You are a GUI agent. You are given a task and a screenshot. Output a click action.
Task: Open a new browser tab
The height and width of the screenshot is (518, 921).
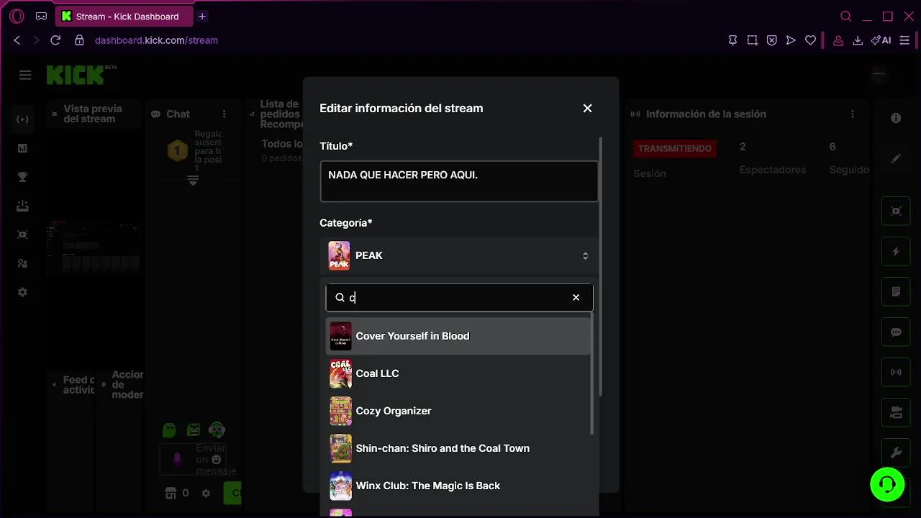(x=202, y=16)
